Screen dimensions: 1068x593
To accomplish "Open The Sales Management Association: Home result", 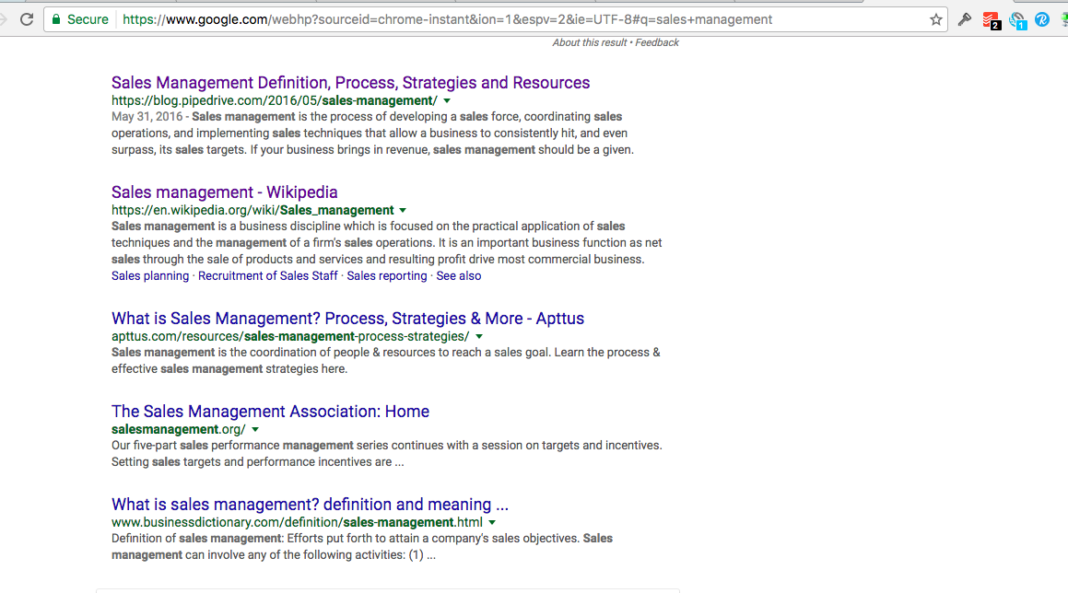I will pos(270,412).
